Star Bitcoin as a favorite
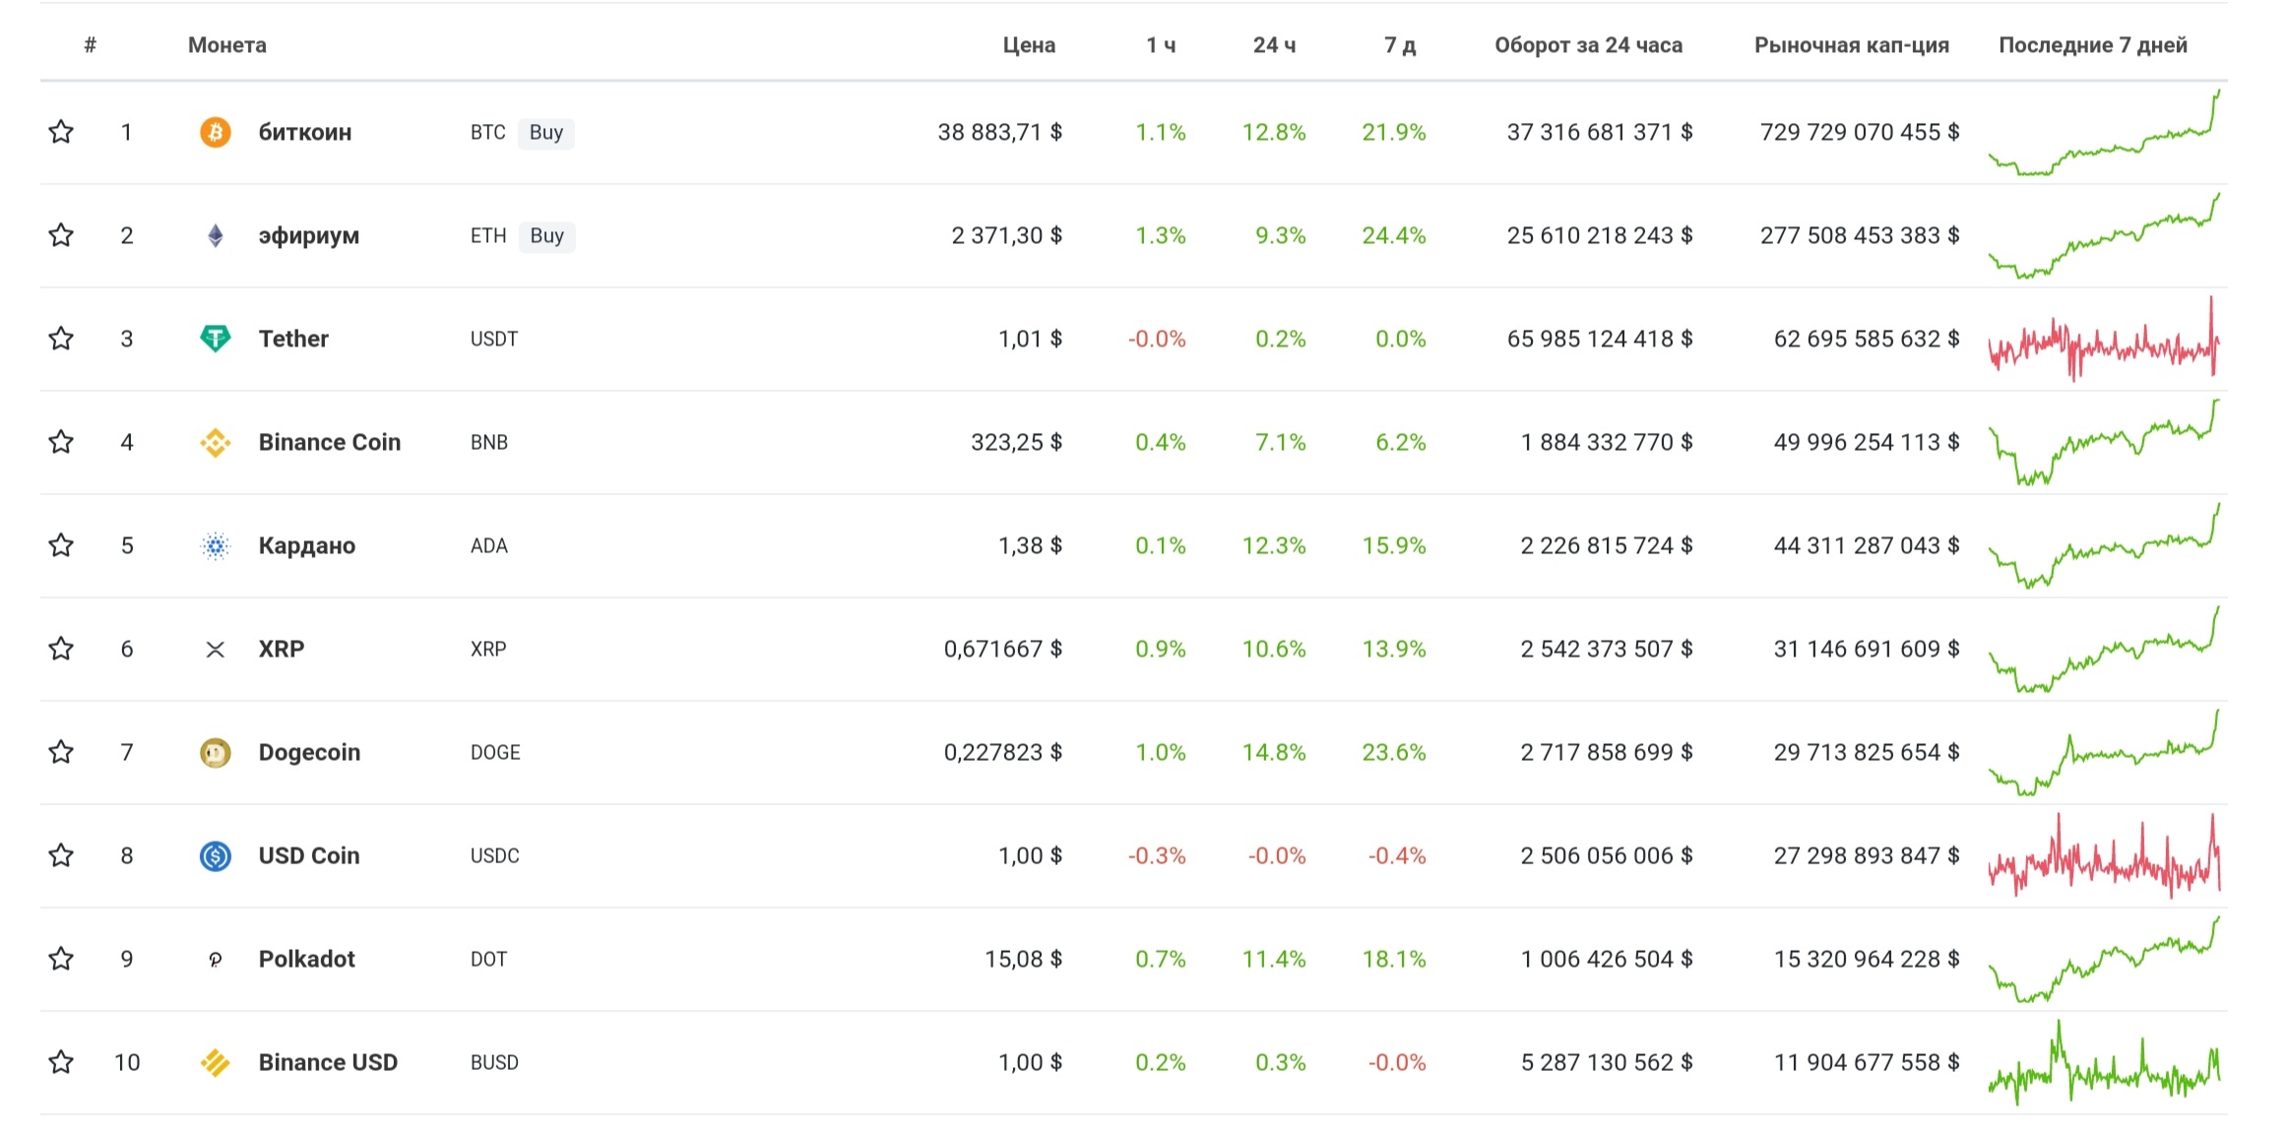This screenshot has height=1130, width=2288. pos(61,132)
